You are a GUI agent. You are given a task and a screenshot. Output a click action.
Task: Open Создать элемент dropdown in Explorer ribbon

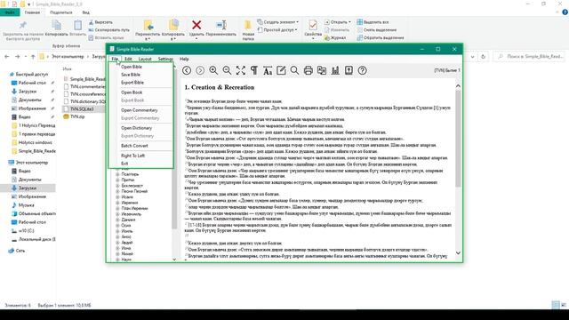pyautogui.click(x=278, y=21)
